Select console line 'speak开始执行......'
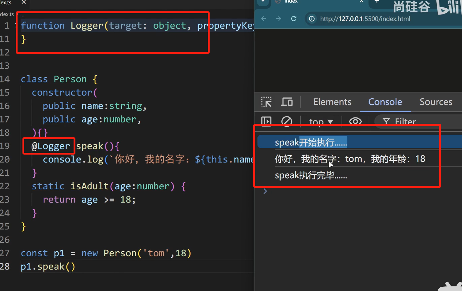The height and width of the screenshot is (291, 462). point(311,142)
